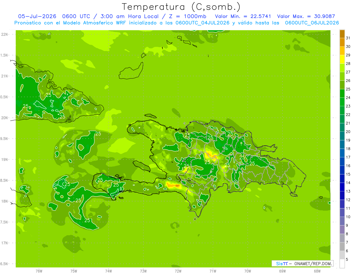The width and height of the screenshot is (356, 275).
Task: Select the date '05-Jul-2026' in header
Action: tap(37, 16)
